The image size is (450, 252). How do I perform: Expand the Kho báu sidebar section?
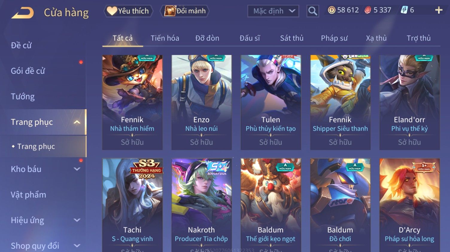click(77, 169)
